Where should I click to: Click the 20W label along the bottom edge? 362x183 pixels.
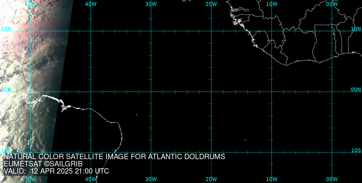coord(211,179)
